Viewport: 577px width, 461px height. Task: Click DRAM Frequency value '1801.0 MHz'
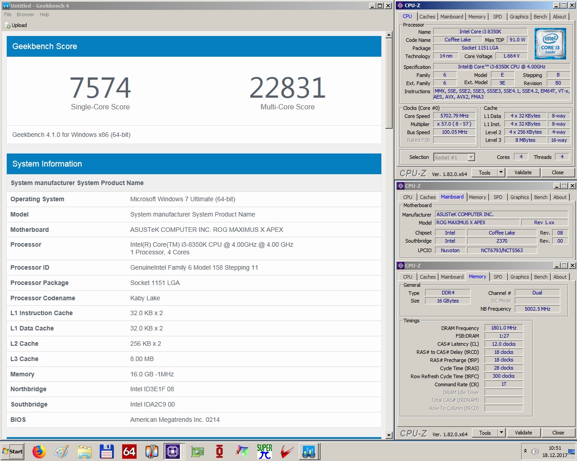pyautogui.click(x=504, y=328)
